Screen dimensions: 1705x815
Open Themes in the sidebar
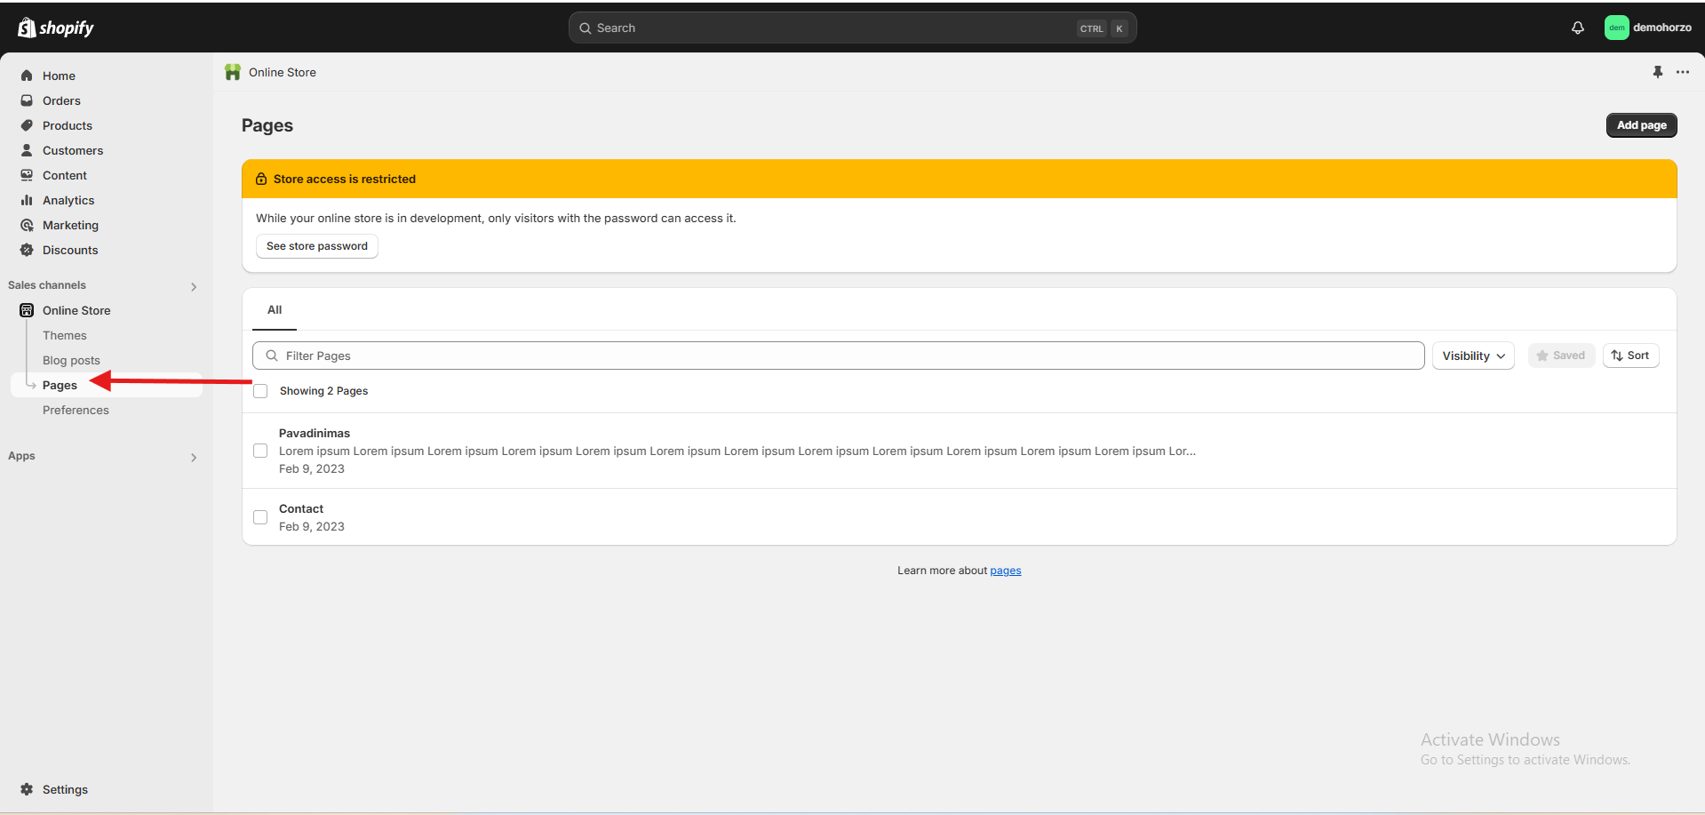click(65, 335)
